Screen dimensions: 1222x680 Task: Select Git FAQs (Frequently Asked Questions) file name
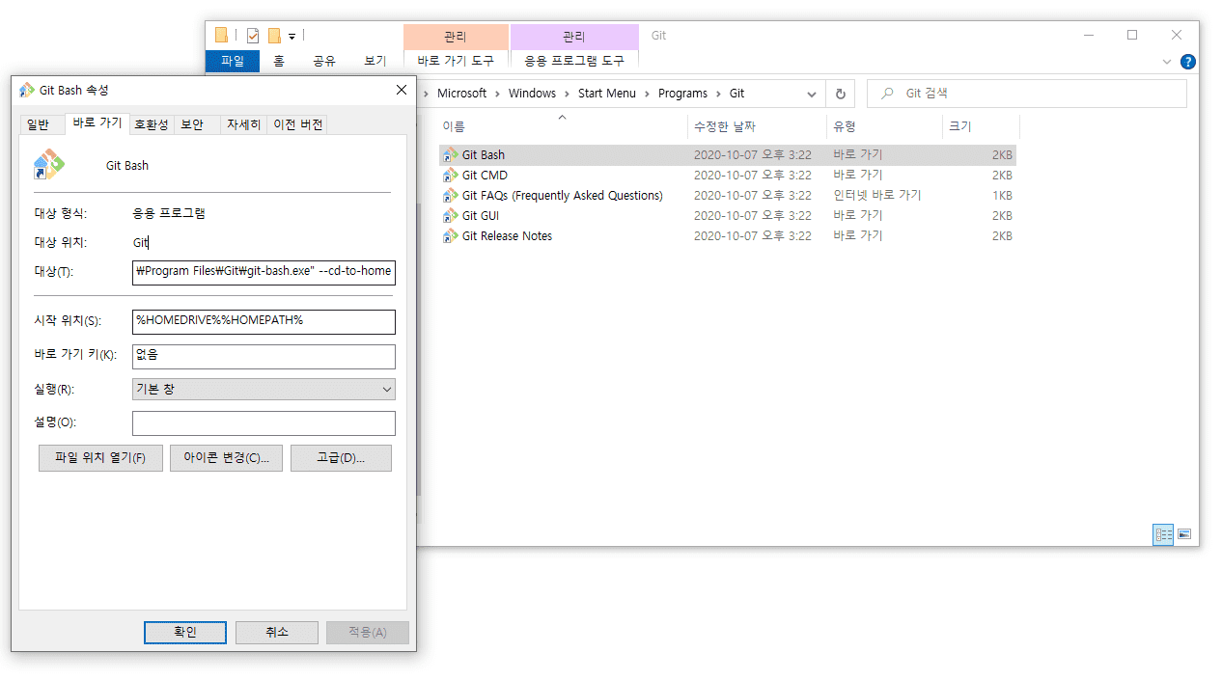click(x=563, y=196)
